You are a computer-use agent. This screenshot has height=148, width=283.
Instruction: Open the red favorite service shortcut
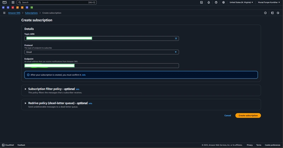(13, 7)
